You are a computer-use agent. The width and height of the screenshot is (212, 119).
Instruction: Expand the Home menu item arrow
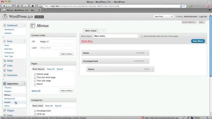pyautogui.click(x=147, y=53)
